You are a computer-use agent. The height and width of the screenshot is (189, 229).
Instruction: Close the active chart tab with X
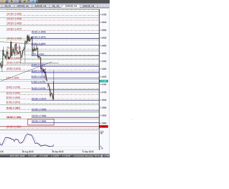pyautogui.click(x=107, y=6)
